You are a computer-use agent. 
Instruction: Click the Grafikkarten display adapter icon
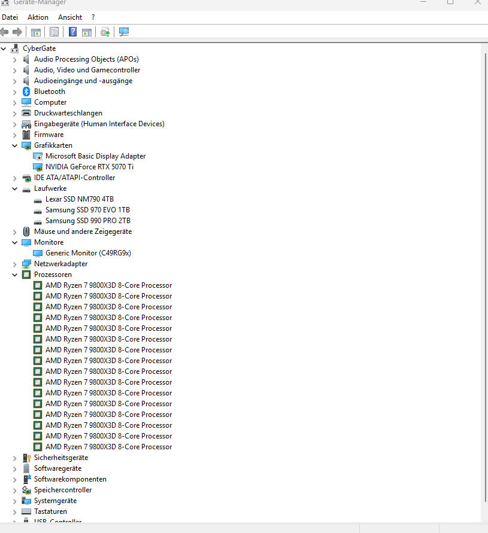[x=26, y=145]
